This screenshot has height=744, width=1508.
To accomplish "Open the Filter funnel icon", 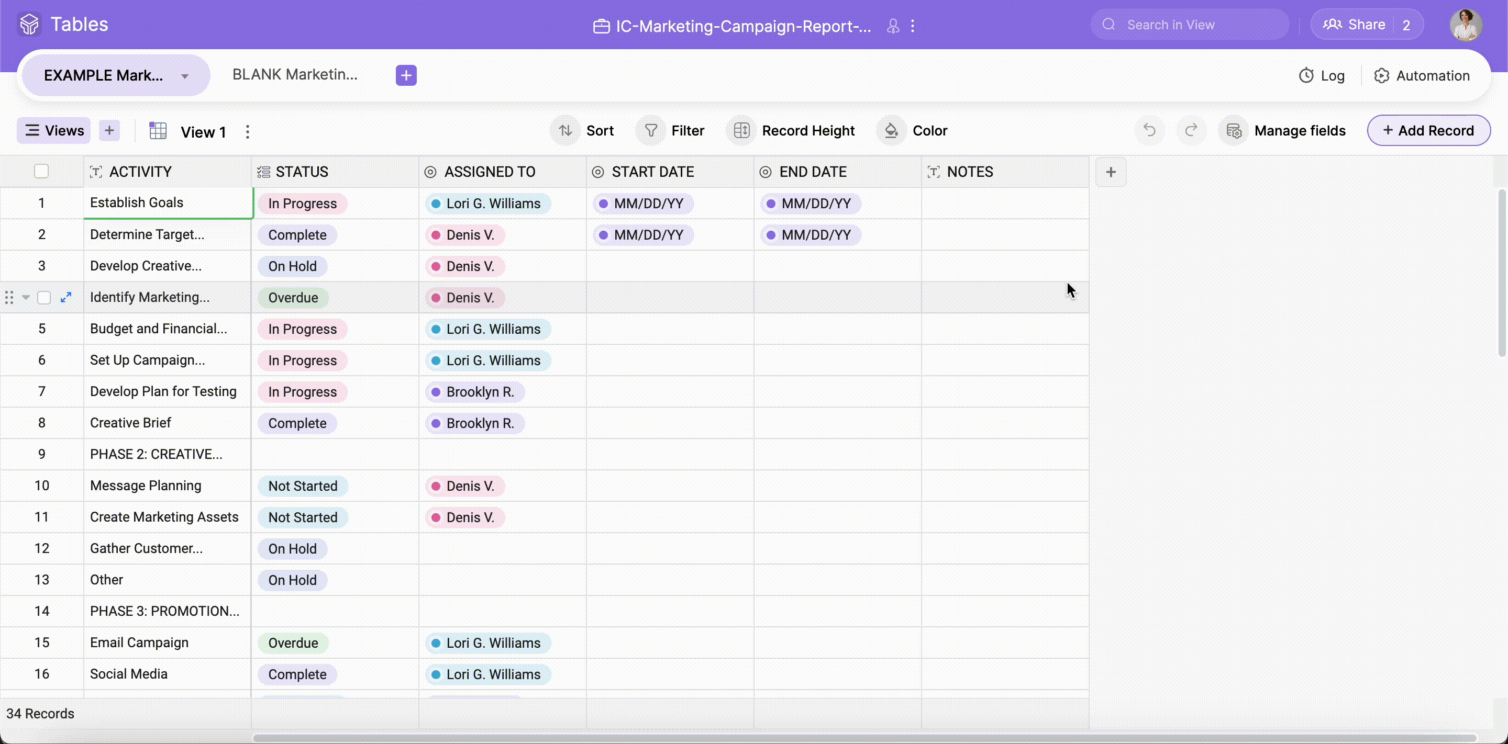I will coord(650,130).
